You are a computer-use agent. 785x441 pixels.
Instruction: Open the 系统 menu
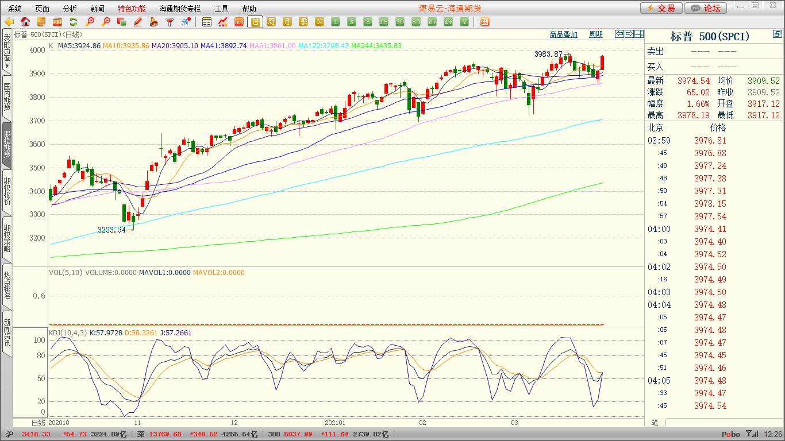point(15,9)
